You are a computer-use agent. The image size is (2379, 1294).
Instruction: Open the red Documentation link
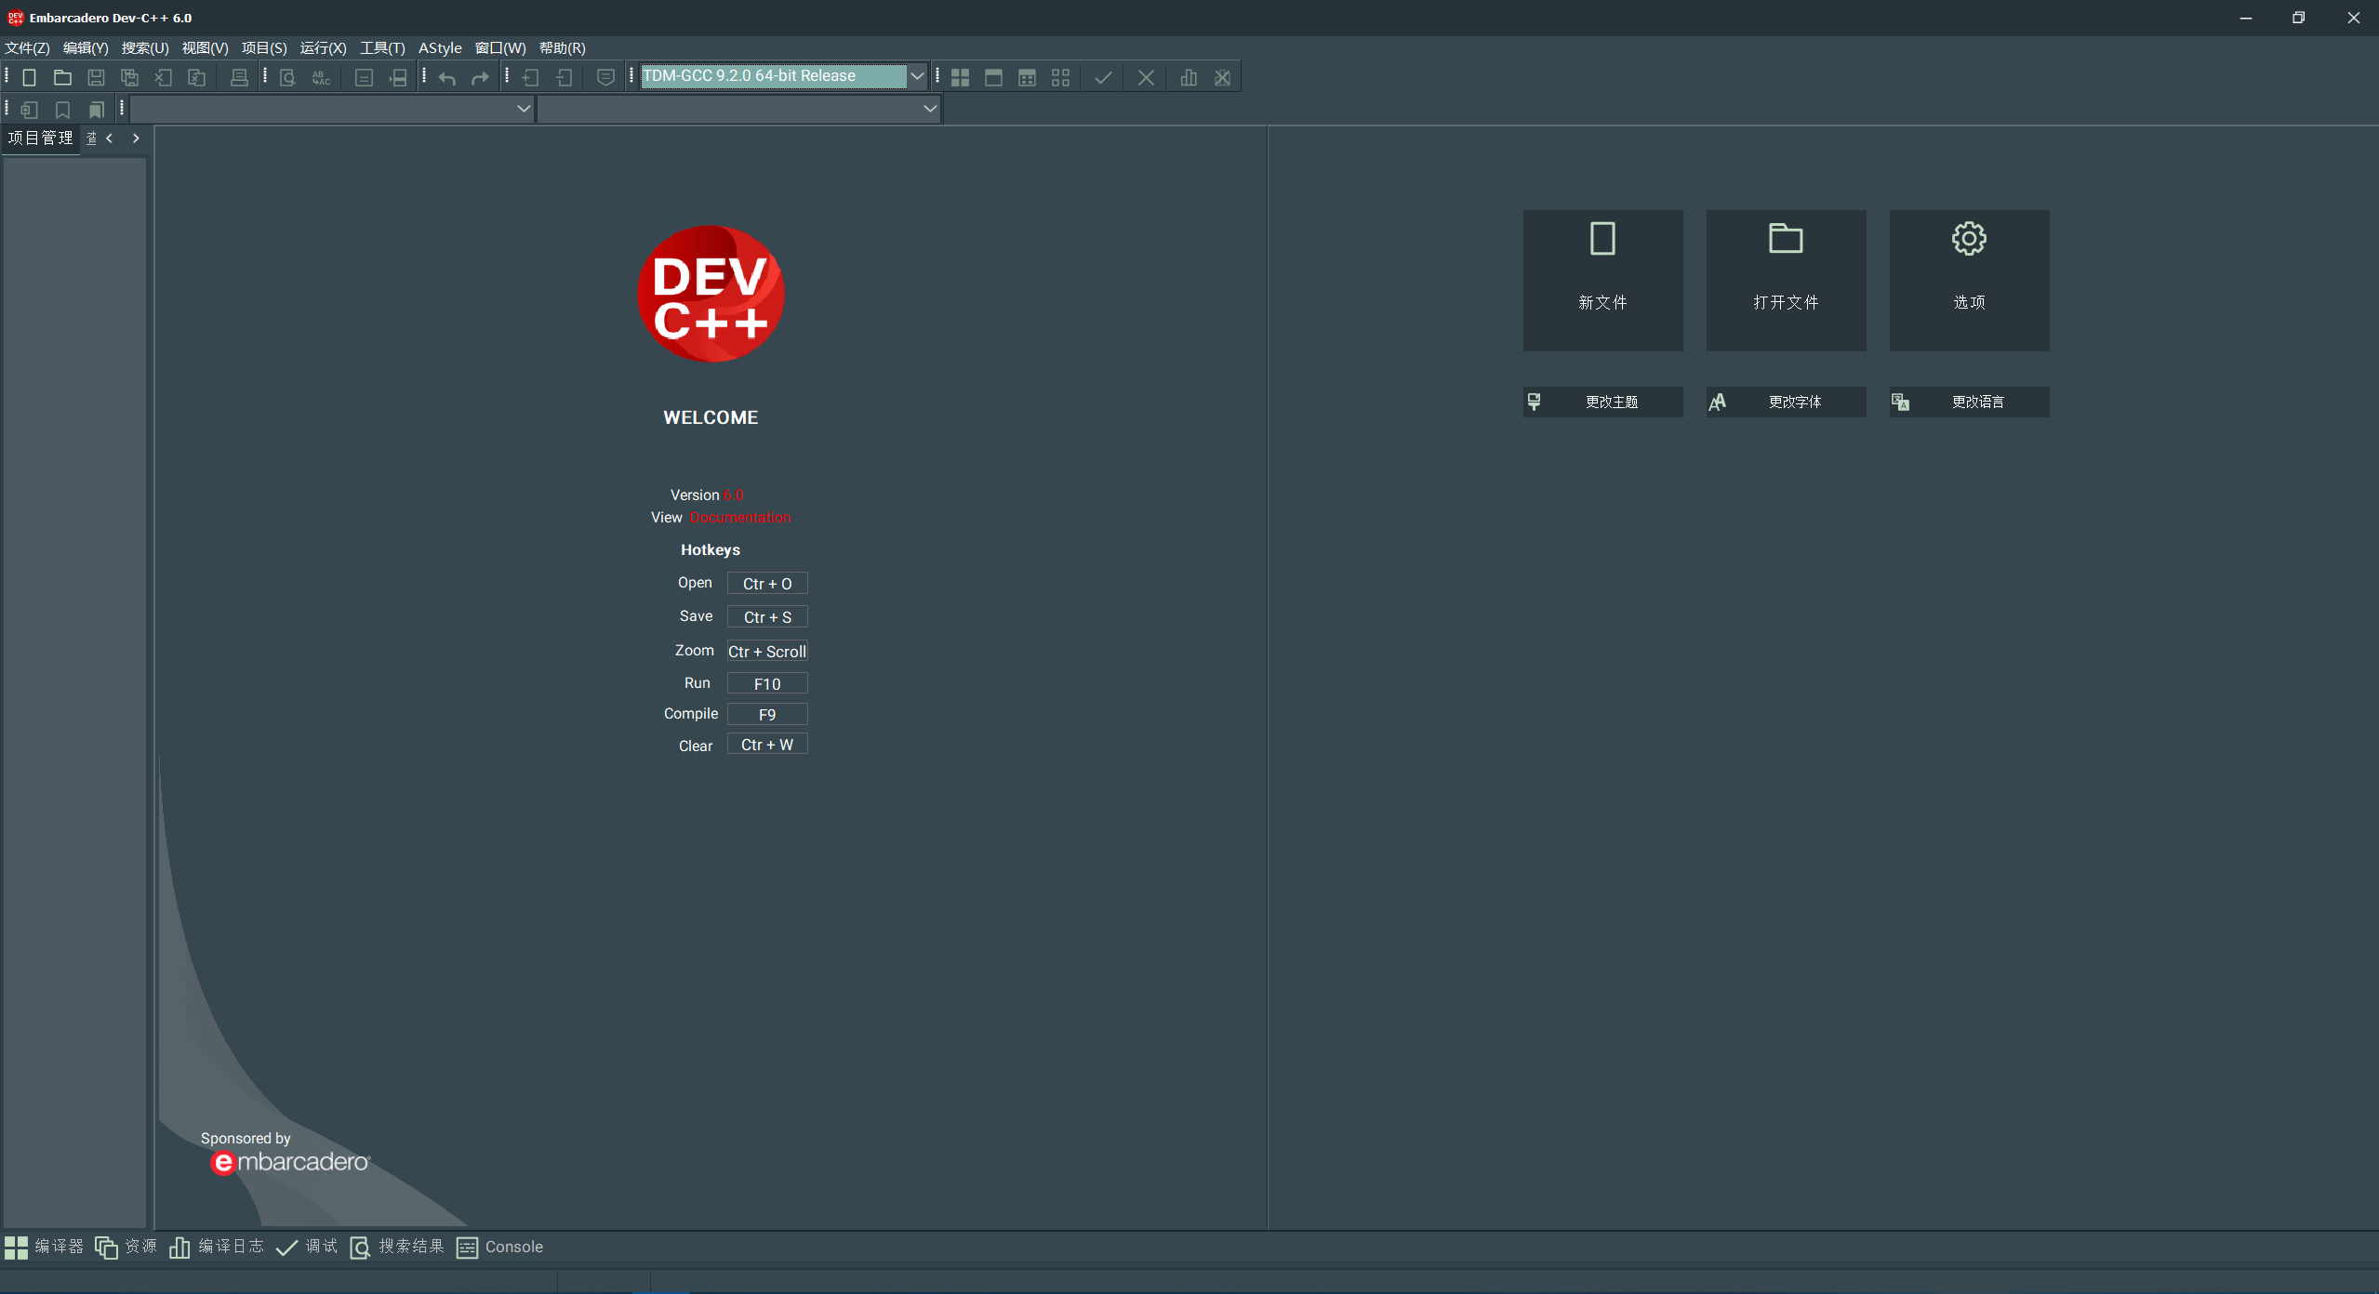coord(740,518)
